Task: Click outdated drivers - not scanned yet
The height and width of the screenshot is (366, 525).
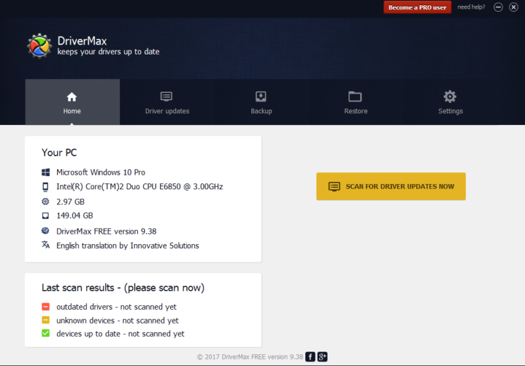Action: 116,307
